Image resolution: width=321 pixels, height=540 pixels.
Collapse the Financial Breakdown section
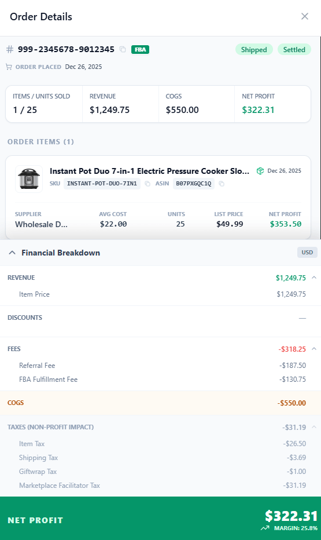(x=12, y=253)
